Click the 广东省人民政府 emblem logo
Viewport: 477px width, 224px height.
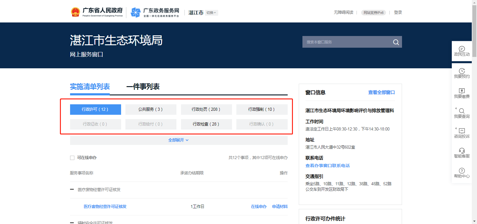[x=75, y=12]
